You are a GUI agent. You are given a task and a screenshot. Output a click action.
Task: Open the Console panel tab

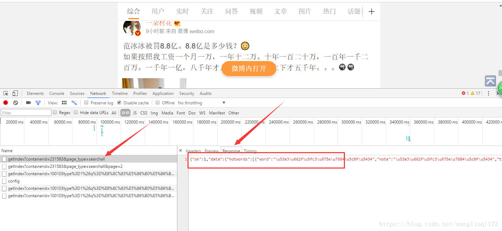click(x=57, y=93)
